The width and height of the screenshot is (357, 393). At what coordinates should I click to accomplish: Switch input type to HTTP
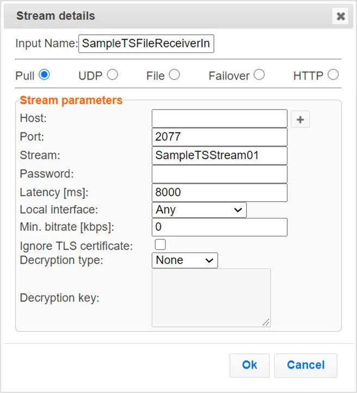(333, 75)
